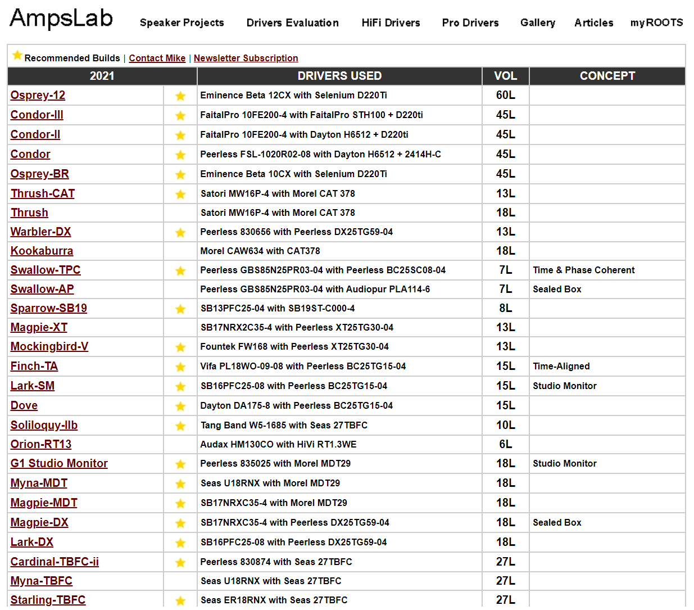Open the Orion-RT13 project link

click(41, 444)
